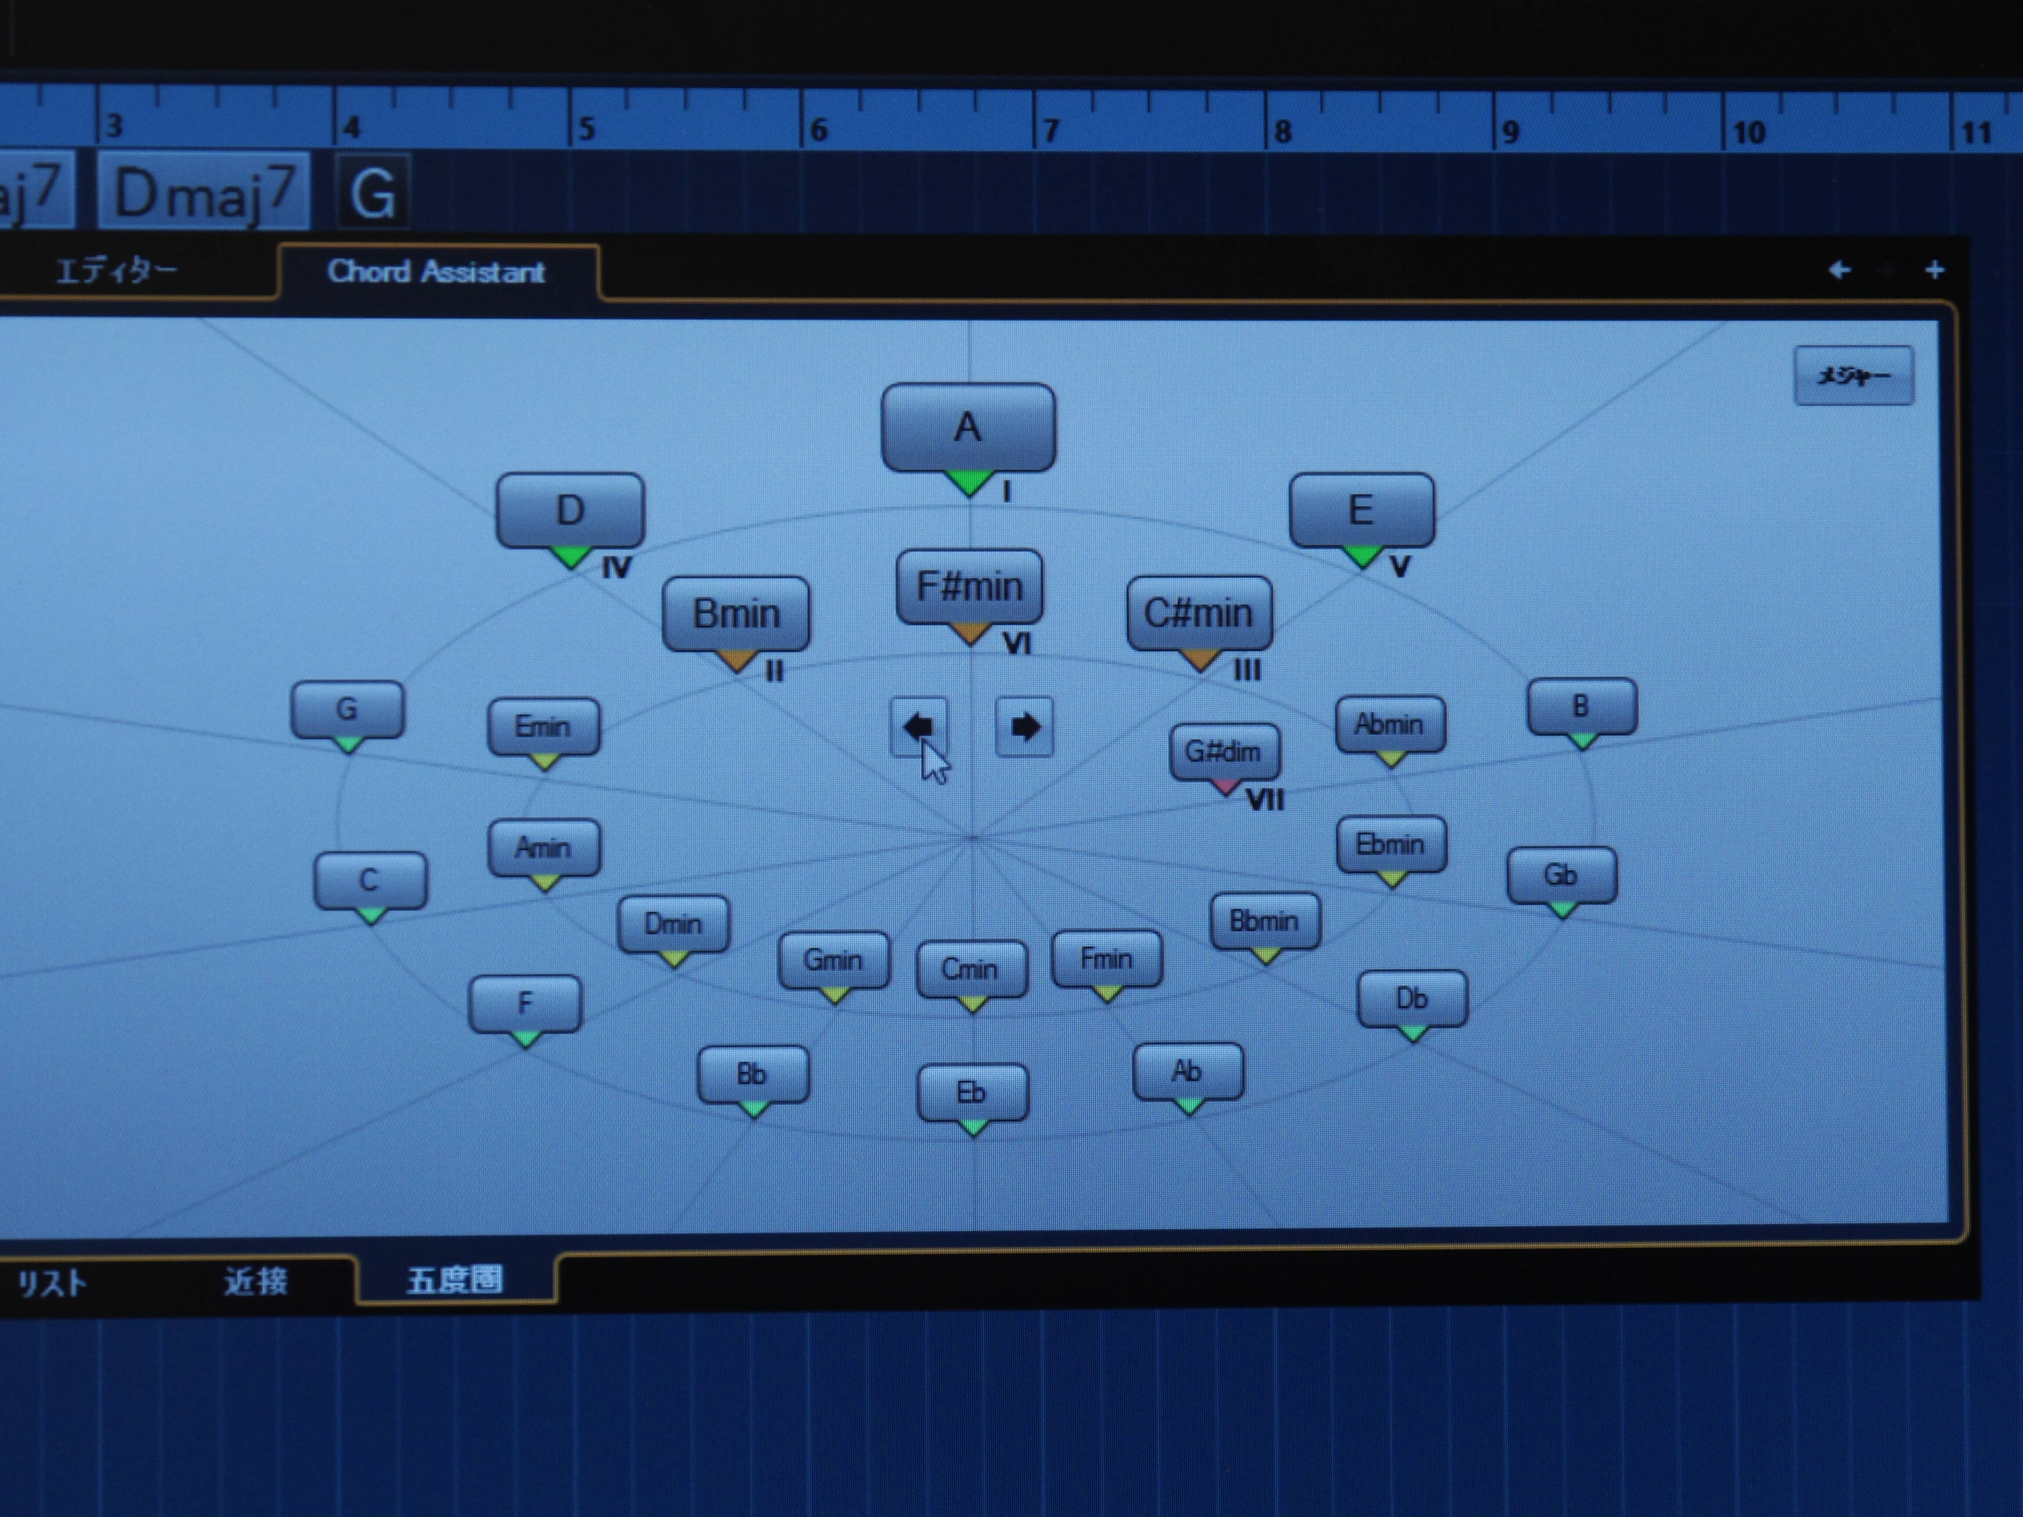Toggle the メジャー scale mode button
The width and height of the screenshot is (2023, 1517).
pyautogui.click(x=1853, y=375)
